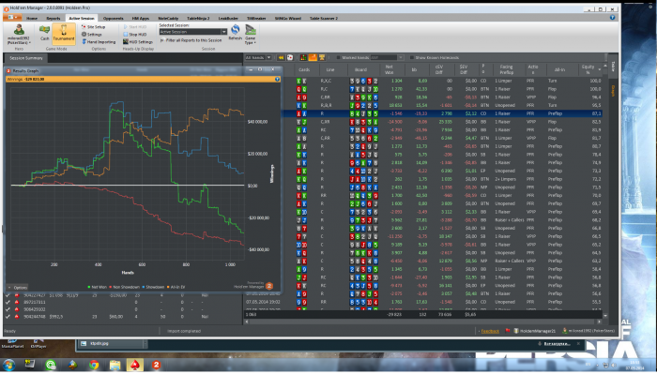Select the Session Summary tab
The width and height of the screenshot is (657, 374).
[x=26, y=58]
